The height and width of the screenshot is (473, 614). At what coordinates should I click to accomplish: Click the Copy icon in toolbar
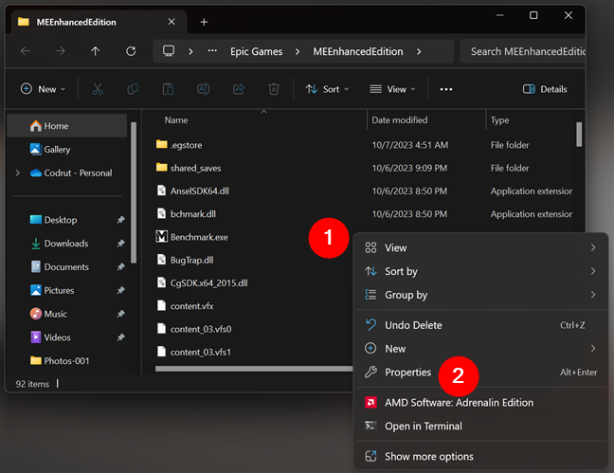133,89
